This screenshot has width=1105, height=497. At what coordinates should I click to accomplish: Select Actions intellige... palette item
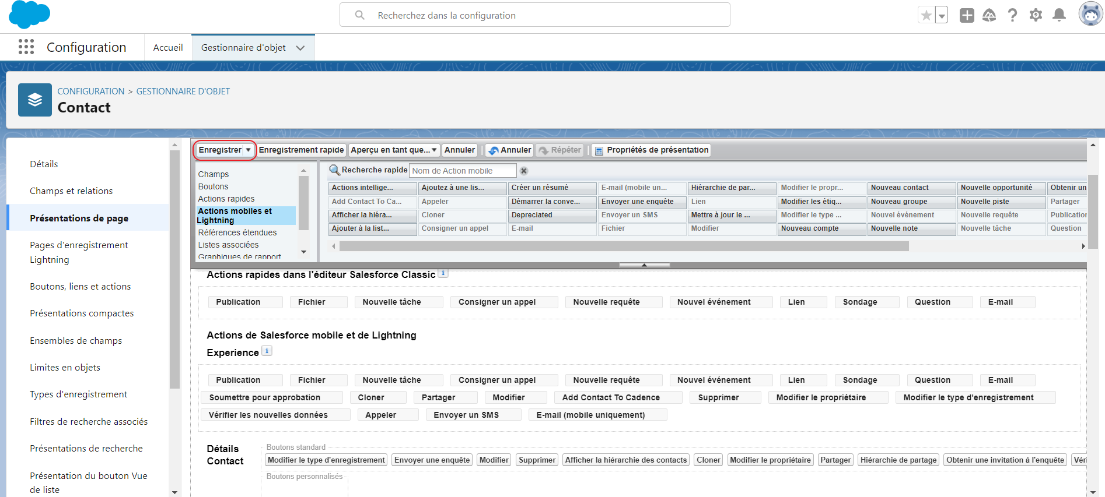tap(373, 188)
